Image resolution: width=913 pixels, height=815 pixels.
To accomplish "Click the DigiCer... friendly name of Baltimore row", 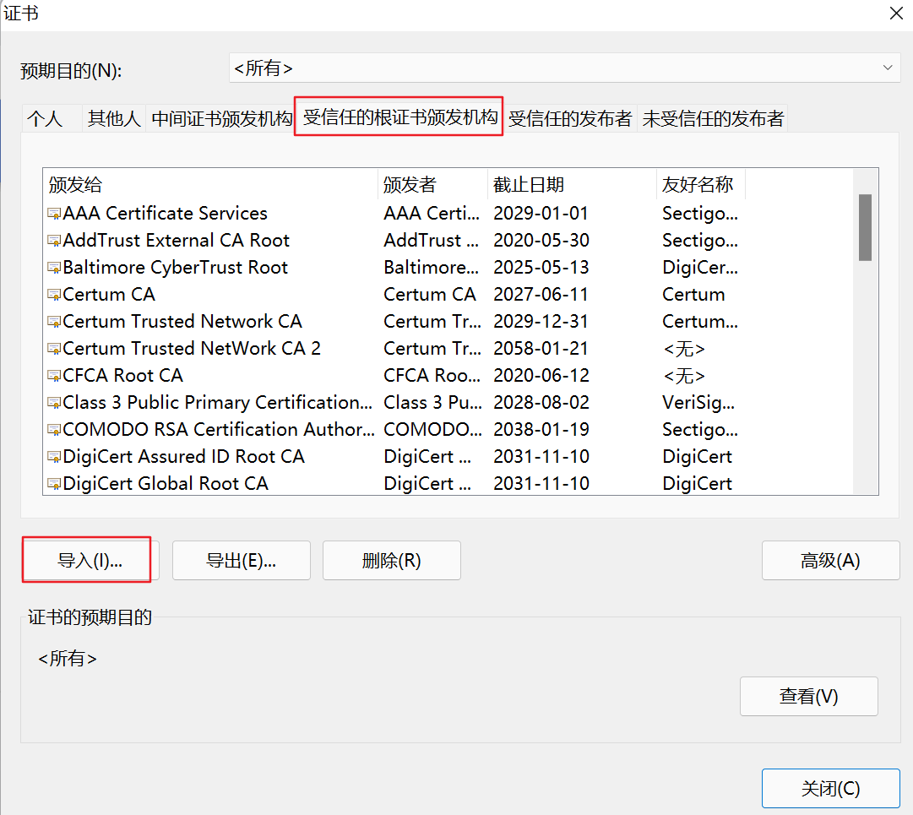I will (x=700, y=268).
